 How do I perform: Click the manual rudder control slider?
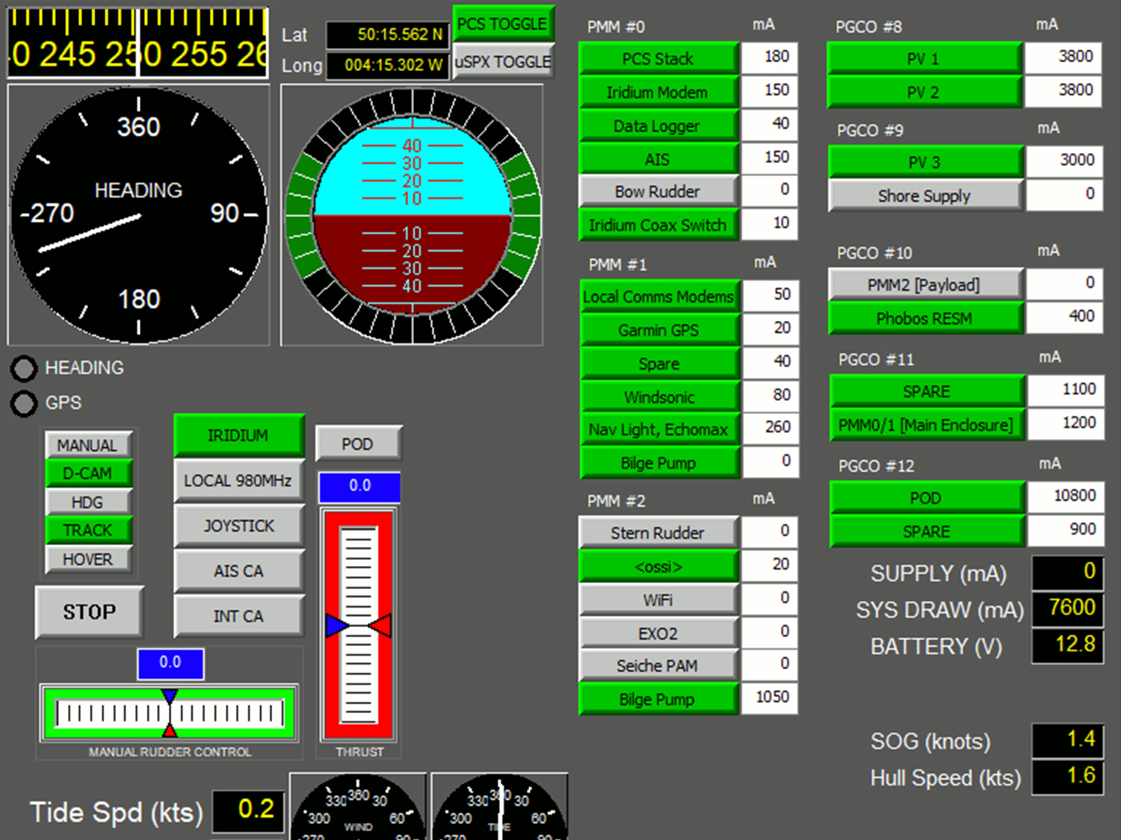point(170,713)
